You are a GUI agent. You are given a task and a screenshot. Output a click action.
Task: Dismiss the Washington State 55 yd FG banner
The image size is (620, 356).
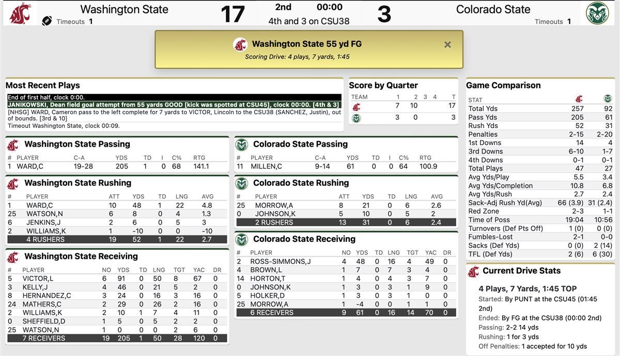click(447, 44)
